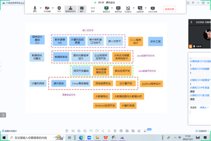Toggle the 聊天 chat panel
This screenshot has width=211, height=141.
pos(81,9)
